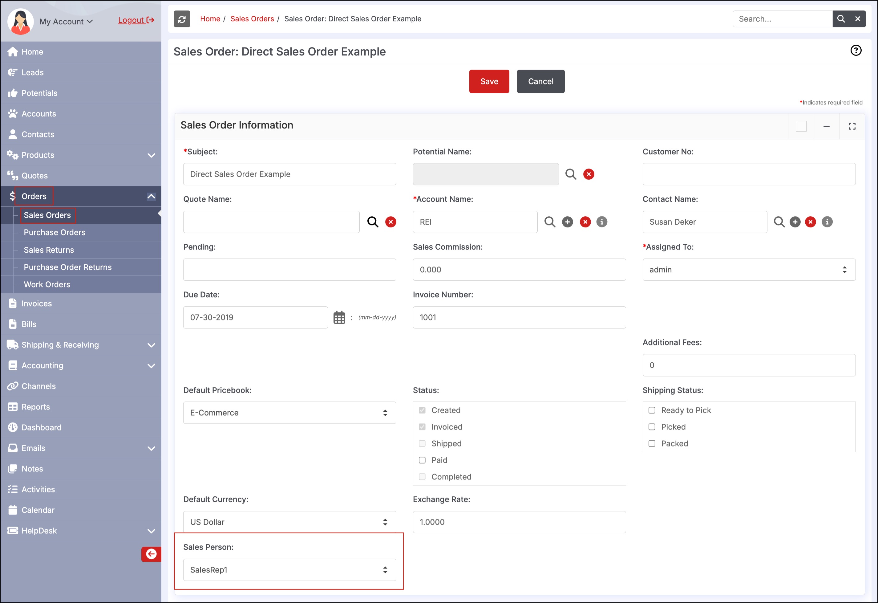Collapse the sidebar with the red arrow button

[x=151, y=554]
